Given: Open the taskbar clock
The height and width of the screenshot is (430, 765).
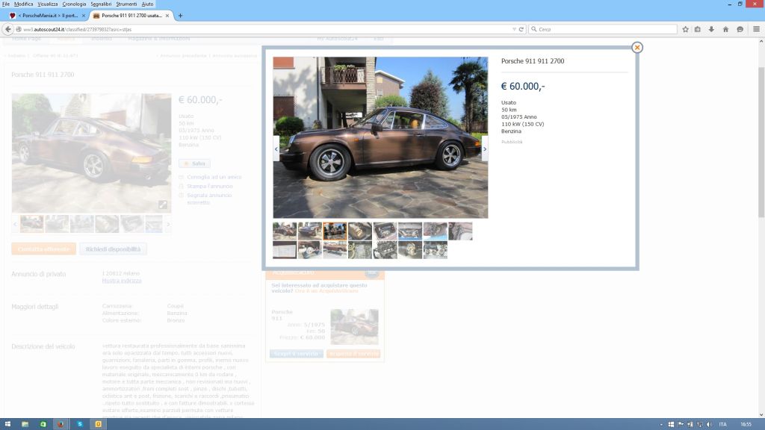Looking at the screenshot, I should point(746,425).
